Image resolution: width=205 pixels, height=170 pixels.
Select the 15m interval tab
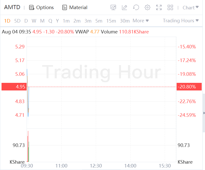[111, 21]
